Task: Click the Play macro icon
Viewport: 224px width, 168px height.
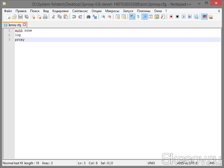Action: [184, 17]
